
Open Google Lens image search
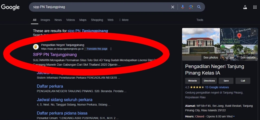pos(191,7)
